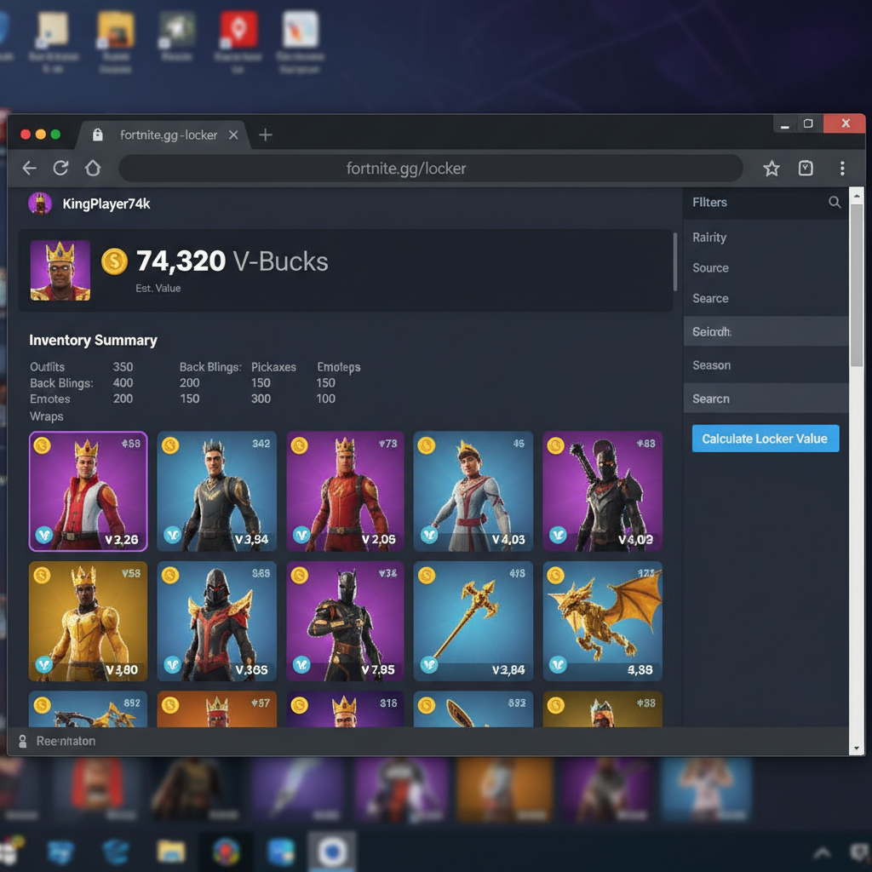Viewport: 872px width, 872px height.
Task: Click the Reenitaton status bar entry
Action: click(66, 741)
